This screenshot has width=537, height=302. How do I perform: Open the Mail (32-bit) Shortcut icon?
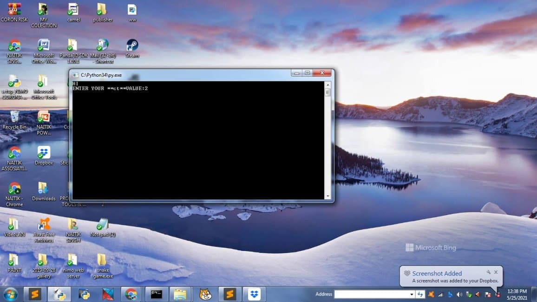(x=103, y=51)
